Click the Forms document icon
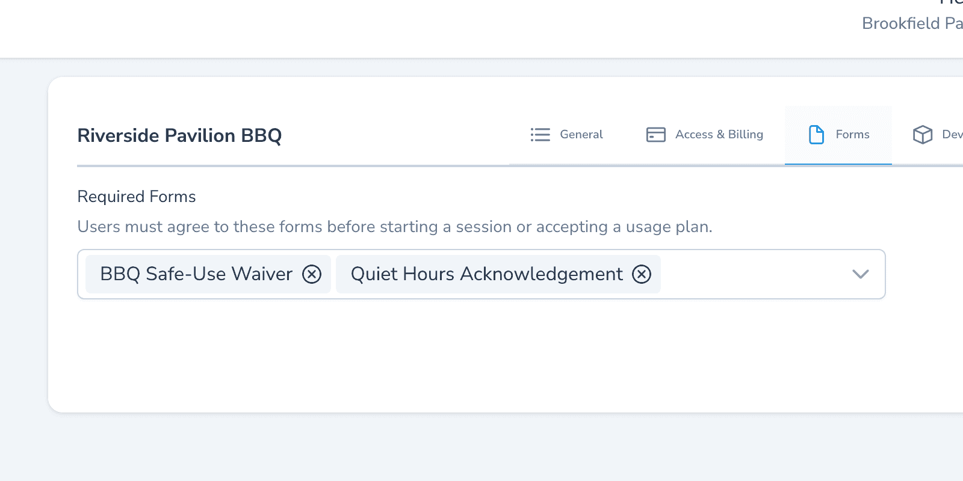This screenshot has height=481, width=963. [x=816, y=135]
